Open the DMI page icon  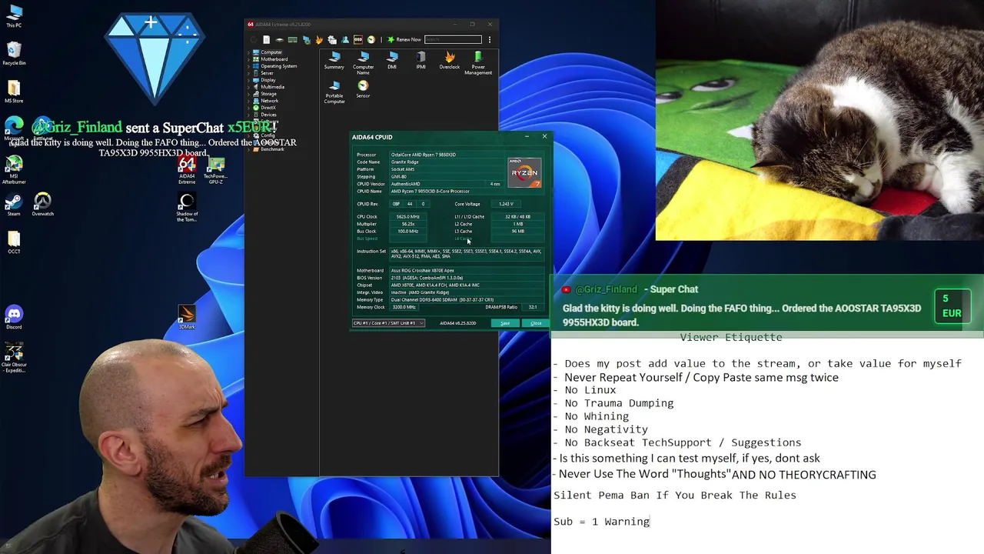[x=392, y=60]
